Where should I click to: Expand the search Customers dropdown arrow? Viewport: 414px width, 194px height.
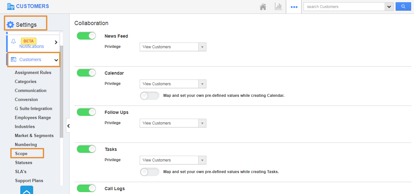click(389, 7)
